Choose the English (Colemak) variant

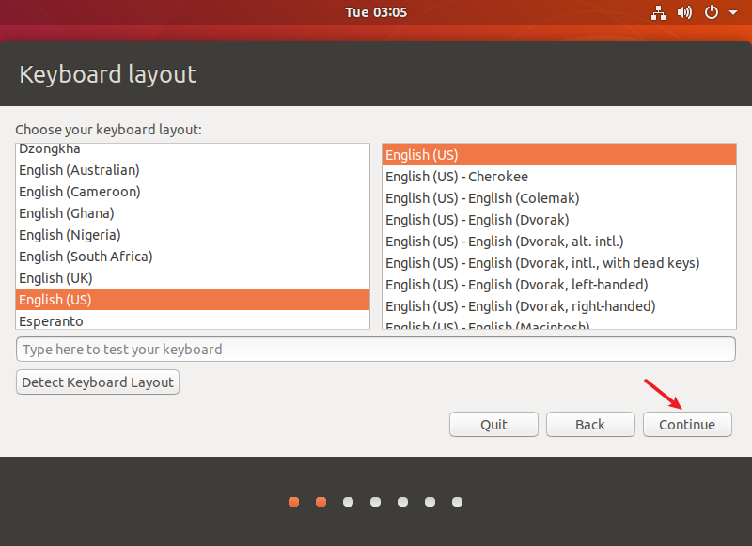(559, 198)
